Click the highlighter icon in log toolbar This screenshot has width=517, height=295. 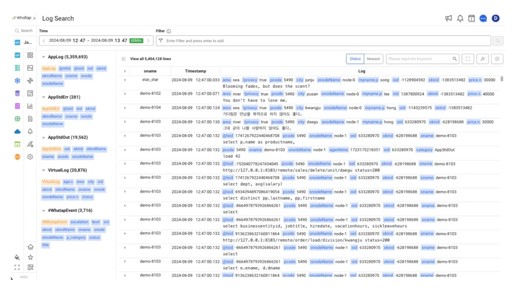[x=483, y=59]
